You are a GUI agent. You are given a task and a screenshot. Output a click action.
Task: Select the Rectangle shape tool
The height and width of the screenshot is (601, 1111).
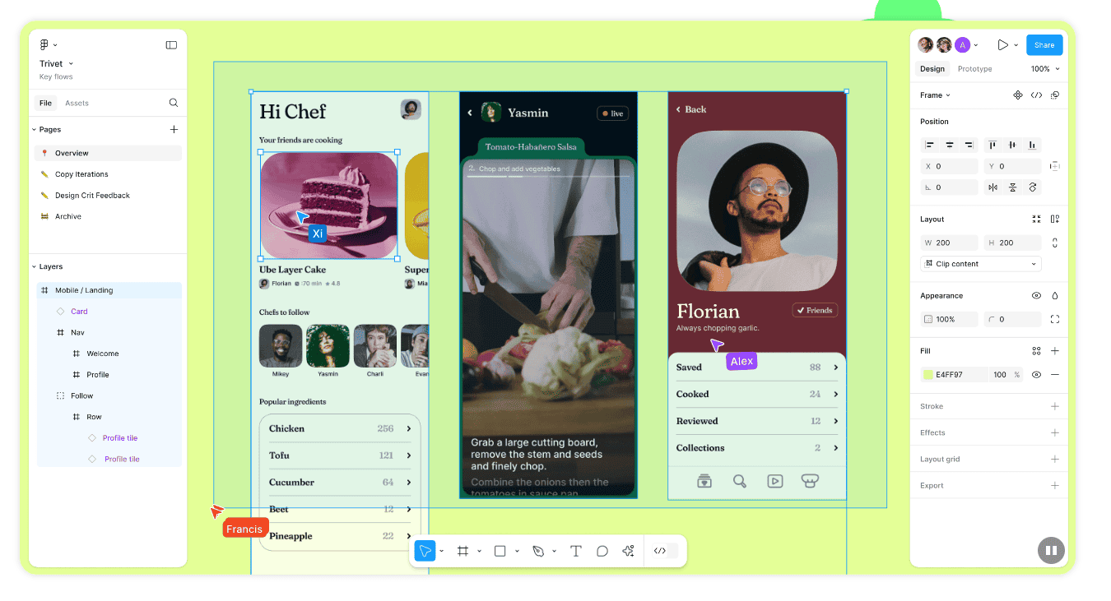click(500, 551)
